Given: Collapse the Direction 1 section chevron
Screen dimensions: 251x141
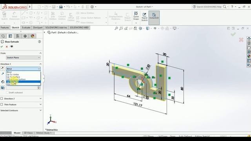Looking at the screenshot, I should tap(40, 64).
